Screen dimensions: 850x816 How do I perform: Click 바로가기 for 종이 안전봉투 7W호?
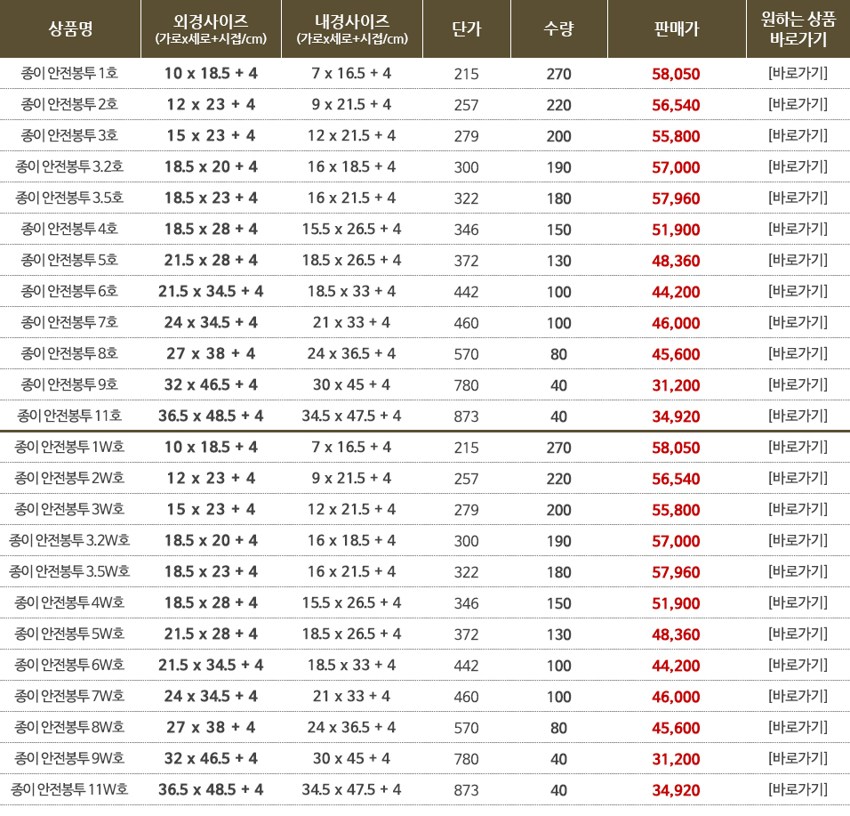point(798,697)
